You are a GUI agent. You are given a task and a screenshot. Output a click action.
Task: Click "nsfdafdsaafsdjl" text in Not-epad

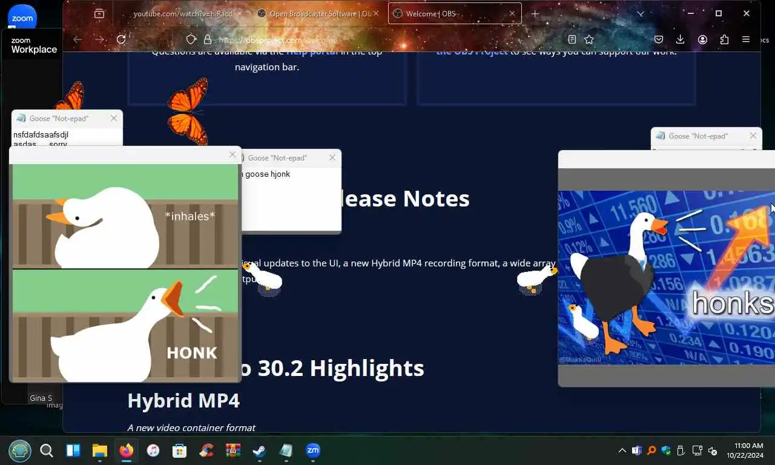click(41, 134)
